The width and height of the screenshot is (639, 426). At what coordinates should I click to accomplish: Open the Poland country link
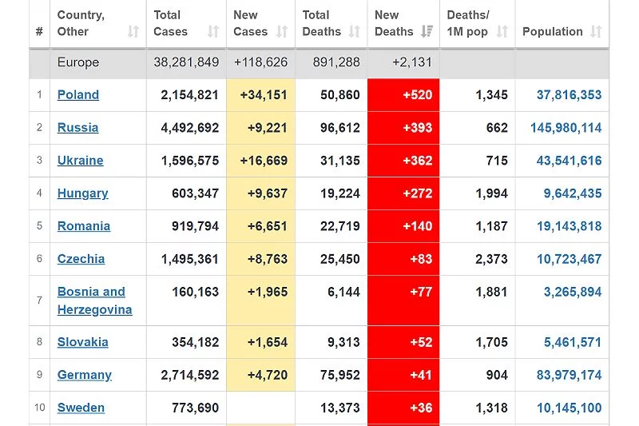click(78, 94)
